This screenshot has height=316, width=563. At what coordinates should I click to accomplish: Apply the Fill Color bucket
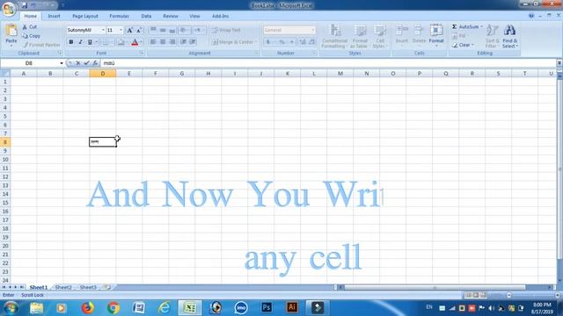coord(121,42)
